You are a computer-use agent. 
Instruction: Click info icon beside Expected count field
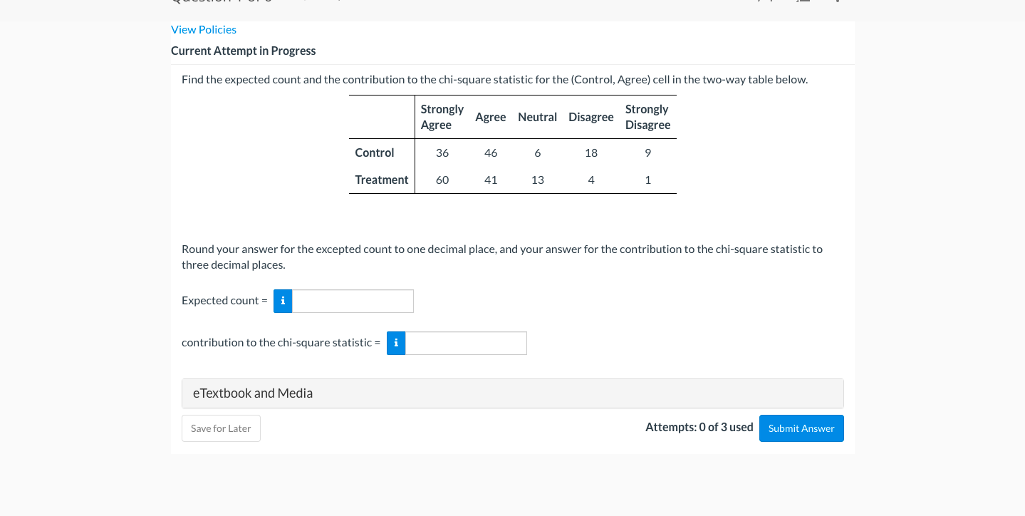pyautogui.click(x=283, y=301)
